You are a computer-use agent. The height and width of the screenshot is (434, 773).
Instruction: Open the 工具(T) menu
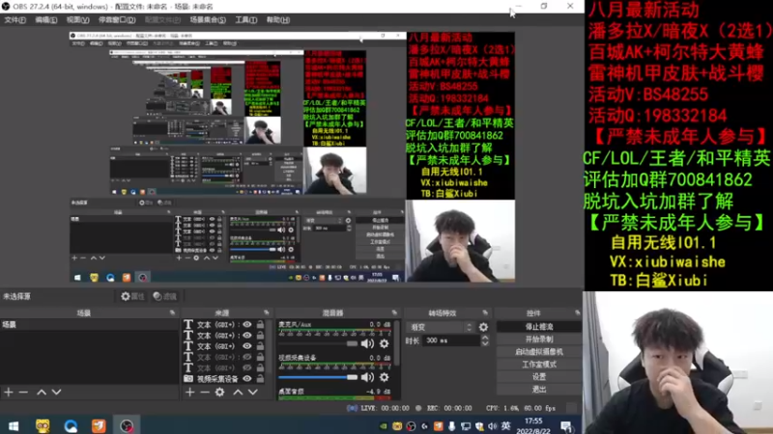coord(246,20)
